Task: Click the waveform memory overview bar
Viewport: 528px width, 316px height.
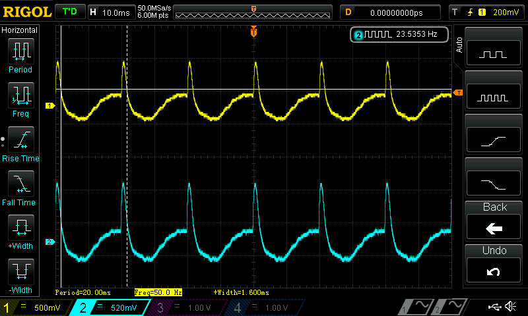Action: pos(253,13)
